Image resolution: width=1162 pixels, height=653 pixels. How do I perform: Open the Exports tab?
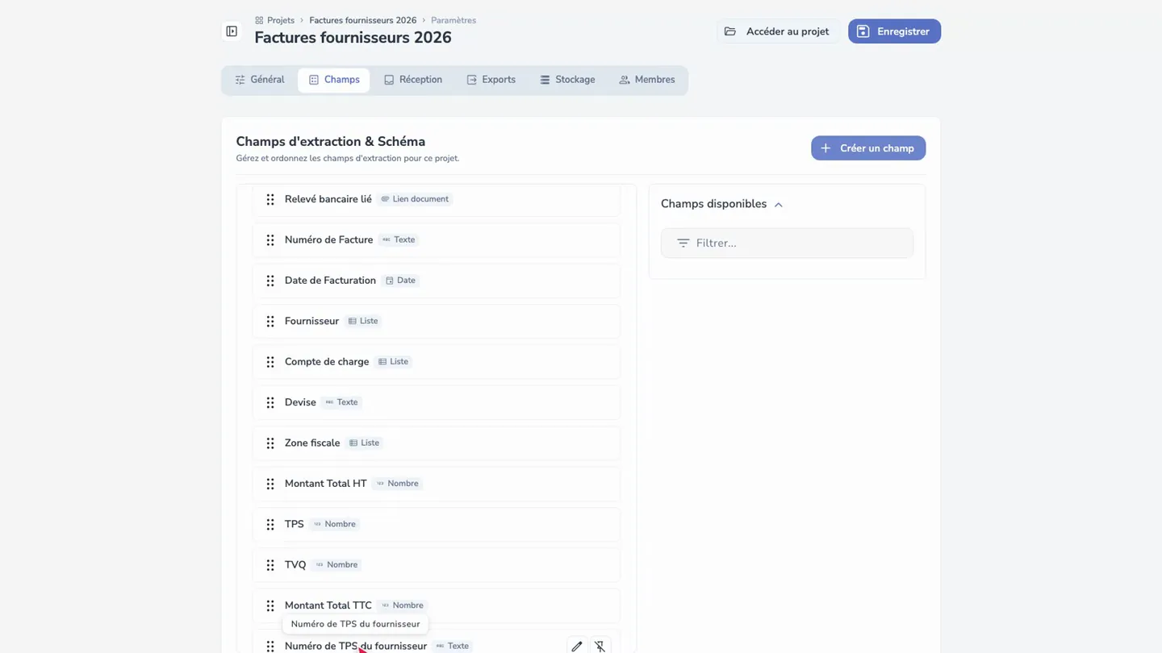[x=491, y=80]
